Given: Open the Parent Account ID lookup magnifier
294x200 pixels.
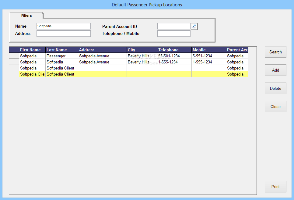Looking at the screenshot, I should coord(194,26).
